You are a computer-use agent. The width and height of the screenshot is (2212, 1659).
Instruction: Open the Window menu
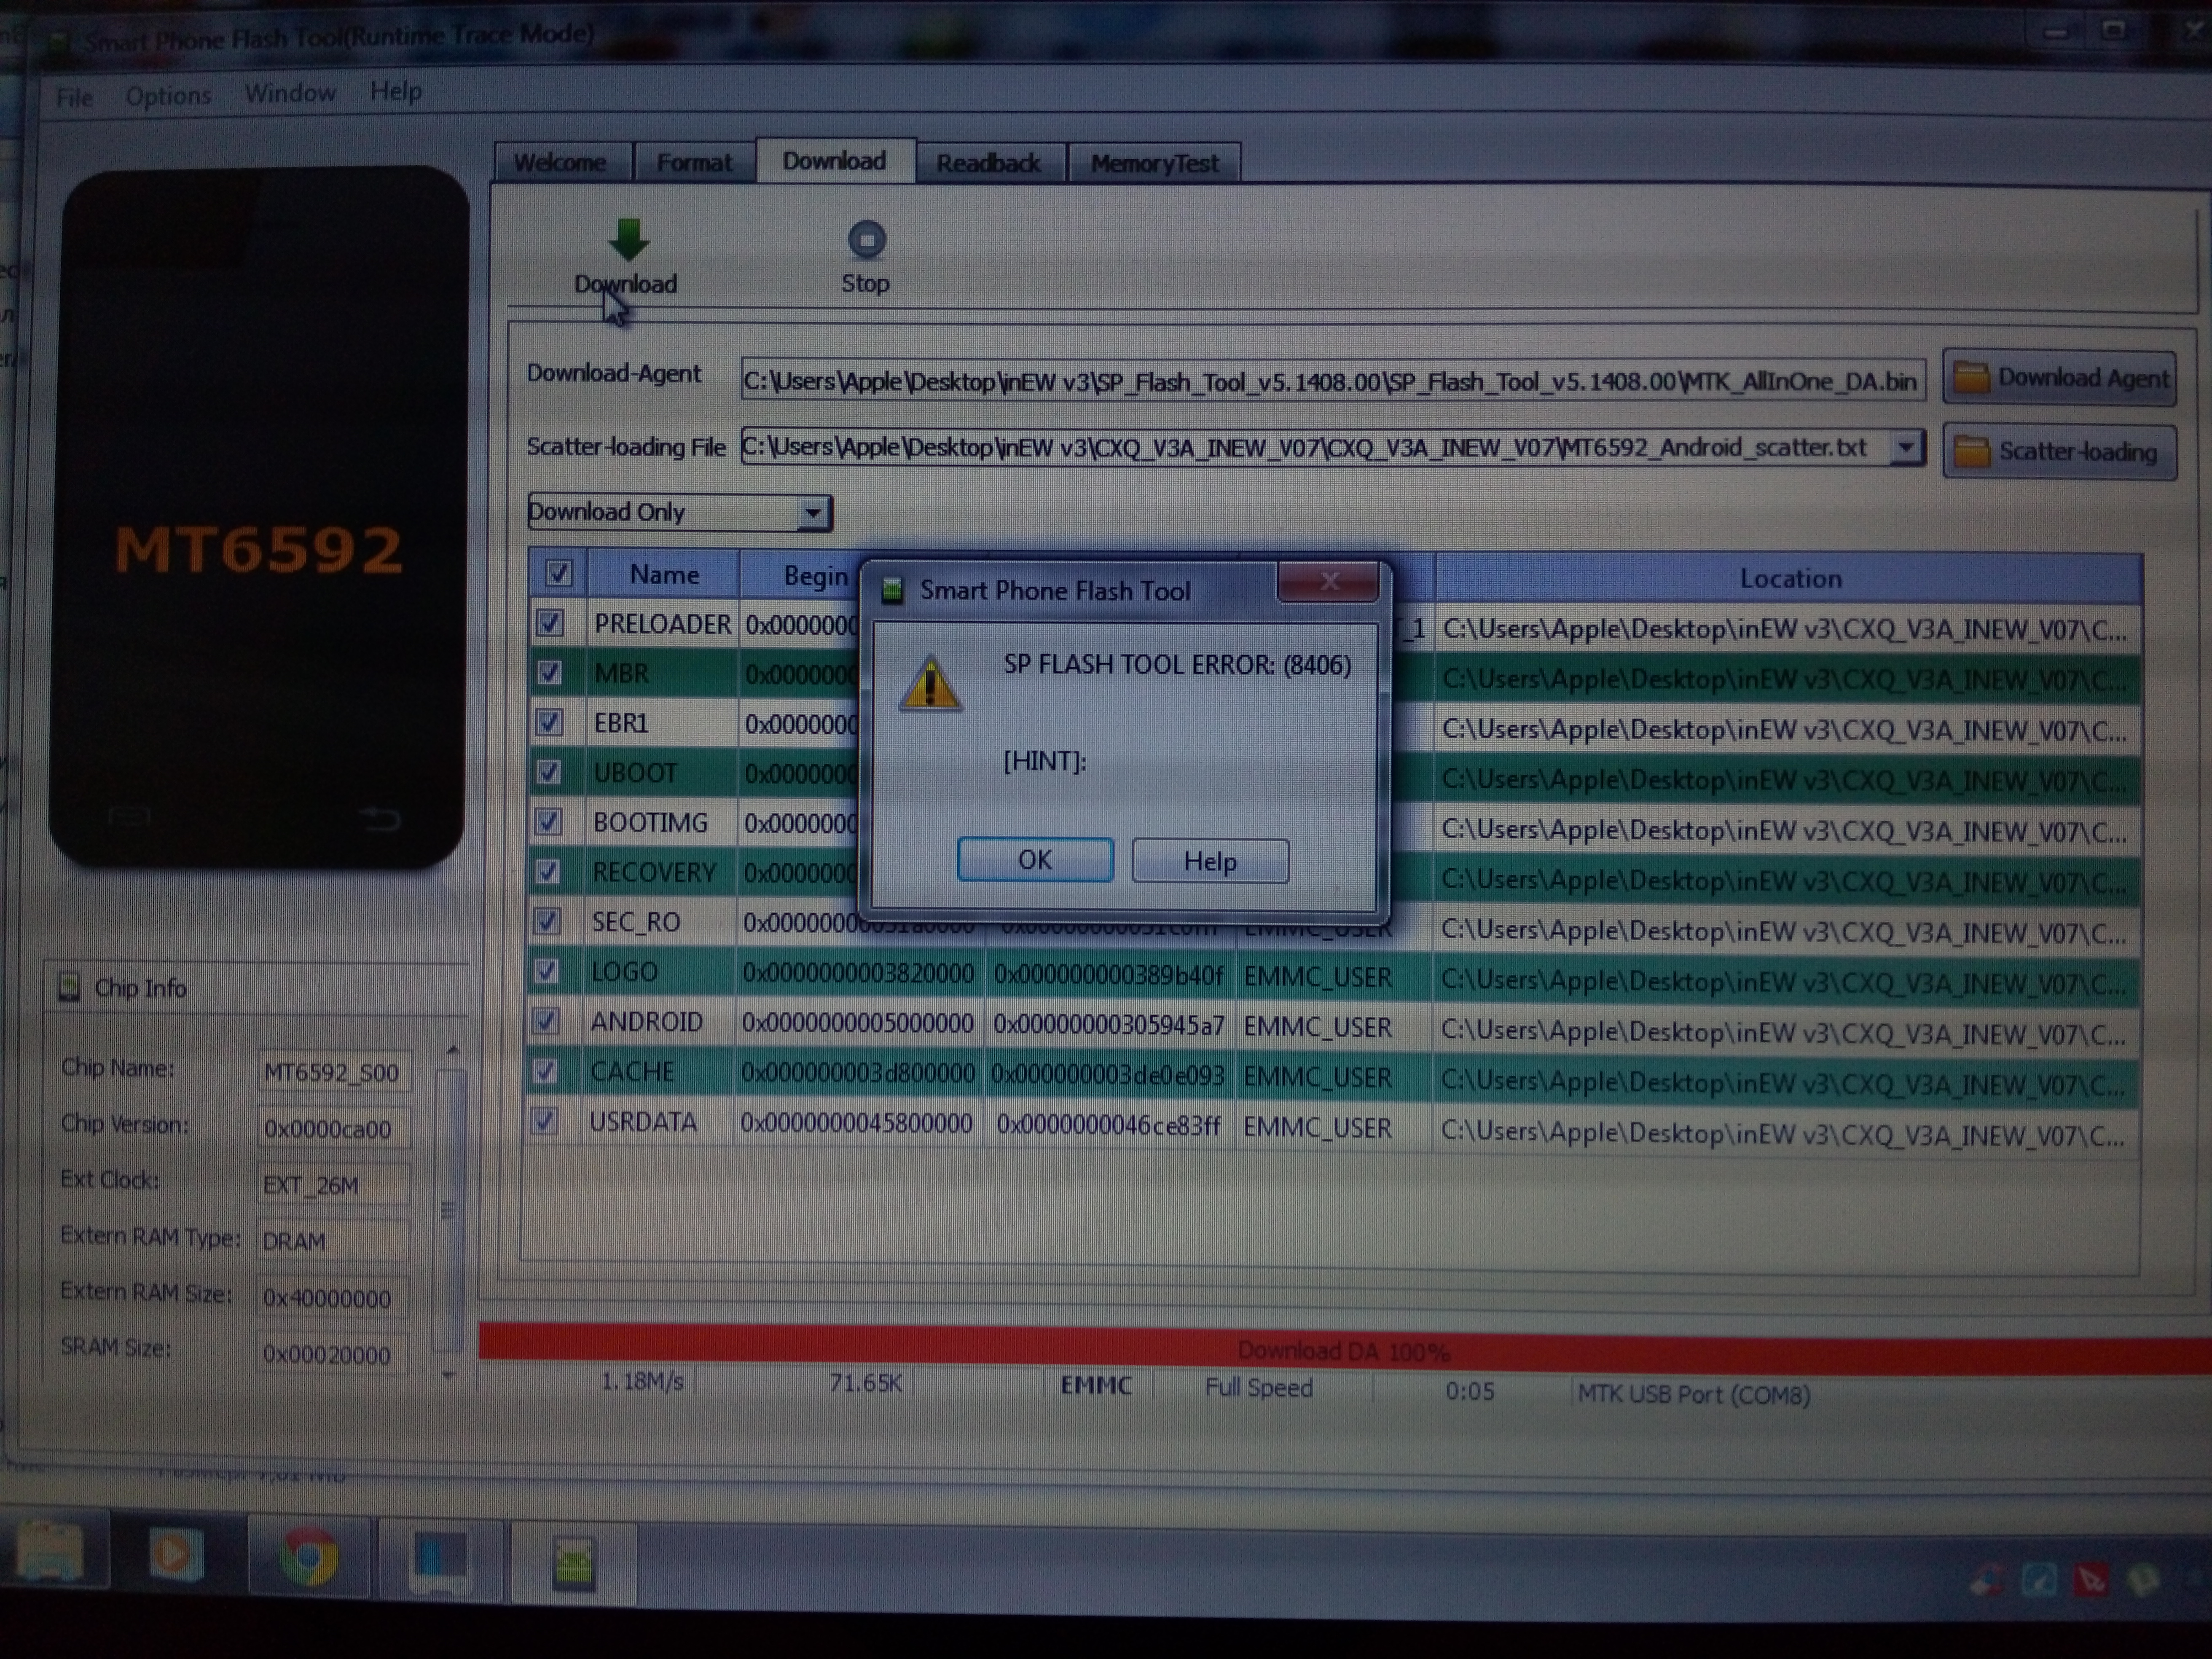coord(290,93)
